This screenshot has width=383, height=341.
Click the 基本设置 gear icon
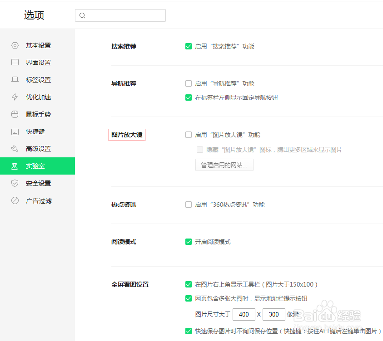(x=15, y=45)
